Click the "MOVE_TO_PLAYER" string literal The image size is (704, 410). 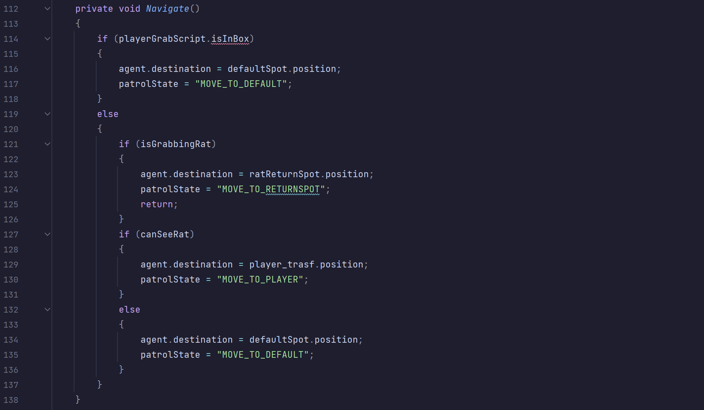point(260,280)
